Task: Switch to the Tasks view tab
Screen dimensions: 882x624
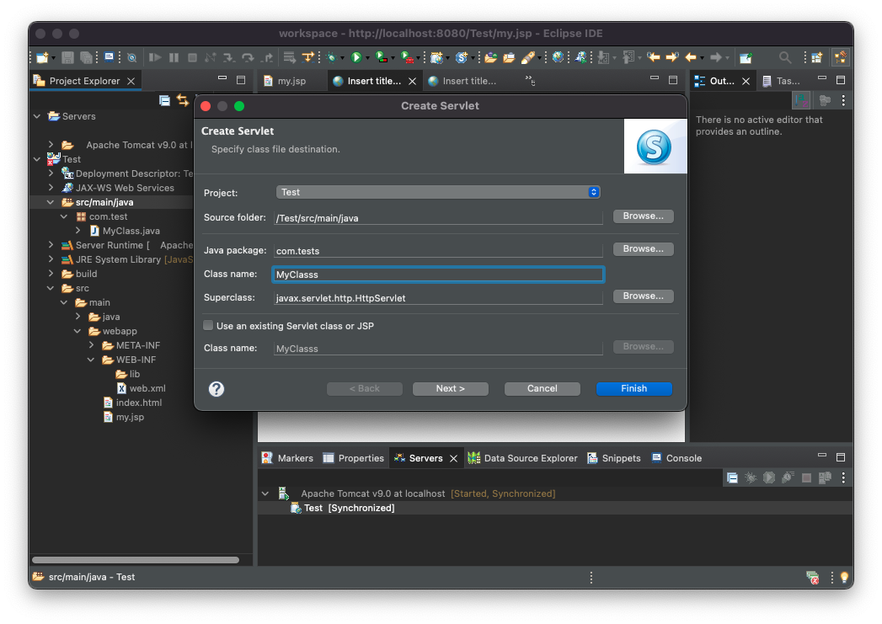Action: [781, 81]
